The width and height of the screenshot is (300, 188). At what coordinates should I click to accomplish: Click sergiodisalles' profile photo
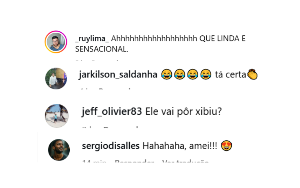click(x=59, y=150)
